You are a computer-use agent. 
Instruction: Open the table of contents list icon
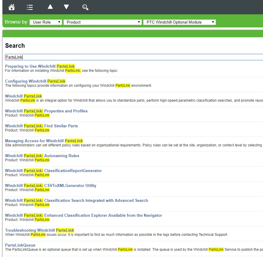click(30, 7)
